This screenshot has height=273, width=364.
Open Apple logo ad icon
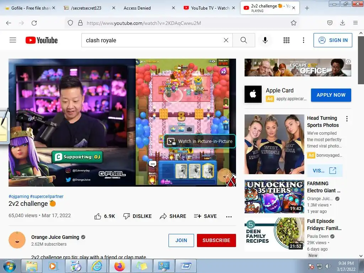(x=253, y=94)
